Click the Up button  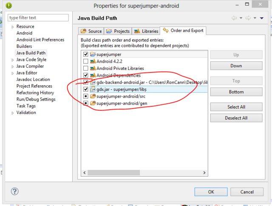236,55
